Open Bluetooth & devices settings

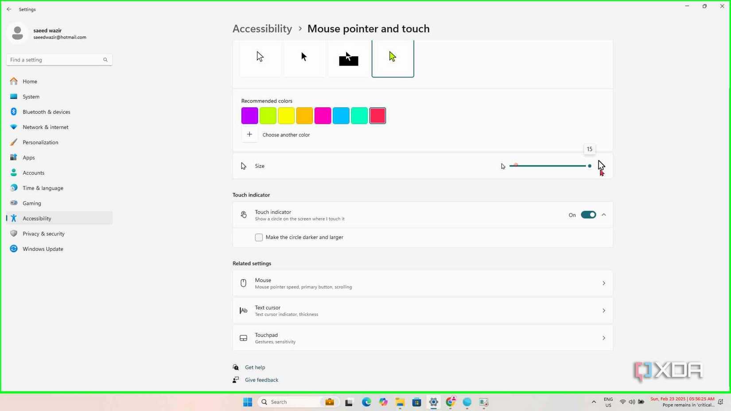[x=47, y=112]
